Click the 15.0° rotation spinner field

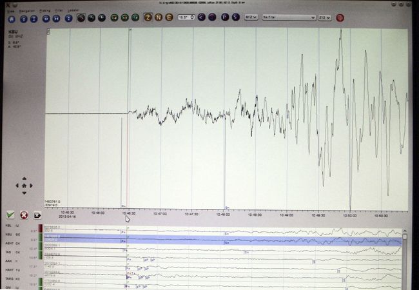click(184, 19)
